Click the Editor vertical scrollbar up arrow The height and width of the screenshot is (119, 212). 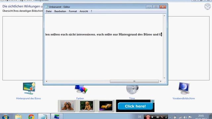click(x=164, y=16)
